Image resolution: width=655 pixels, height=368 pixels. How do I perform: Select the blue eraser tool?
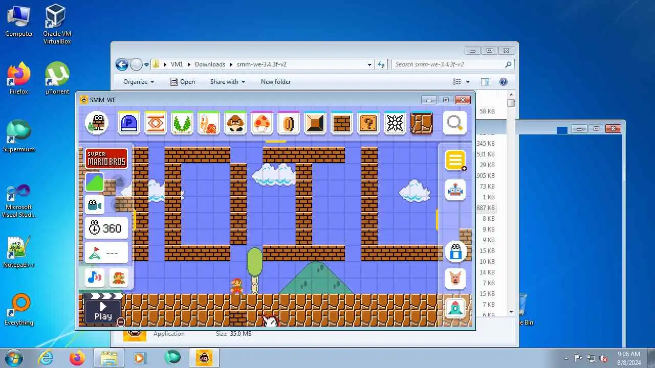pyautogui.click(x=455, y=251)
